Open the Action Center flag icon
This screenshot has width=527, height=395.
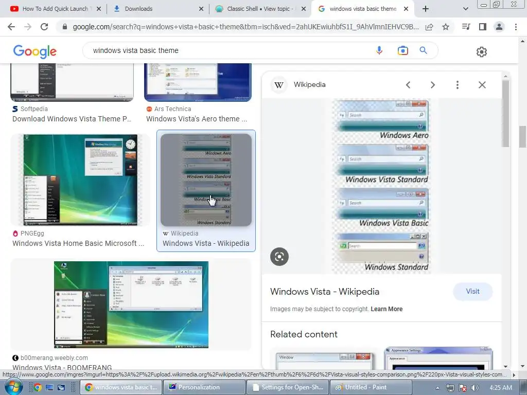(x=463, y=388)
